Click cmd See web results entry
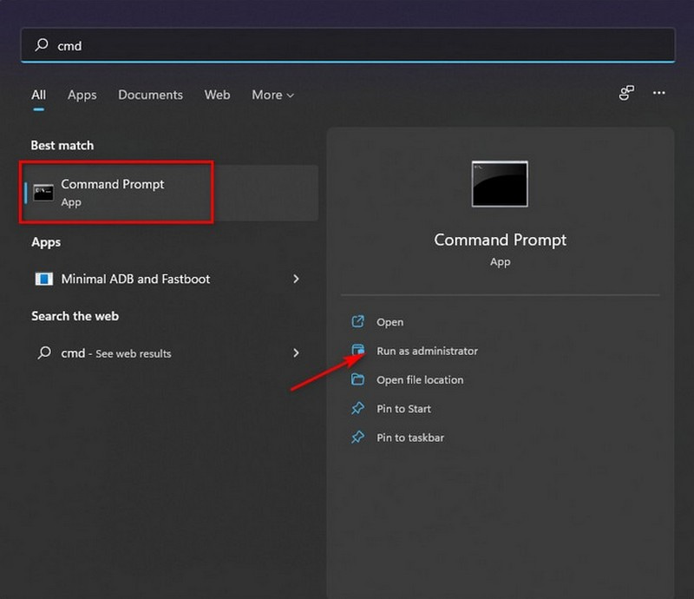The height and width of the screenshot is (599, 694). click(115, 353)
